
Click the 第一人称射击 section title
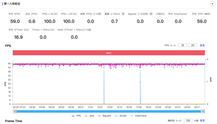pyautogui.click(x=12, y=4)
